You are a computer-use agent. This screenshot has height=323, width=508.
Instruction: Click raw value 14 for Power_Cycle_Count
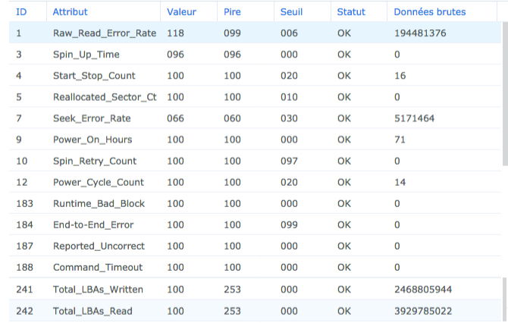coord(400,183)
